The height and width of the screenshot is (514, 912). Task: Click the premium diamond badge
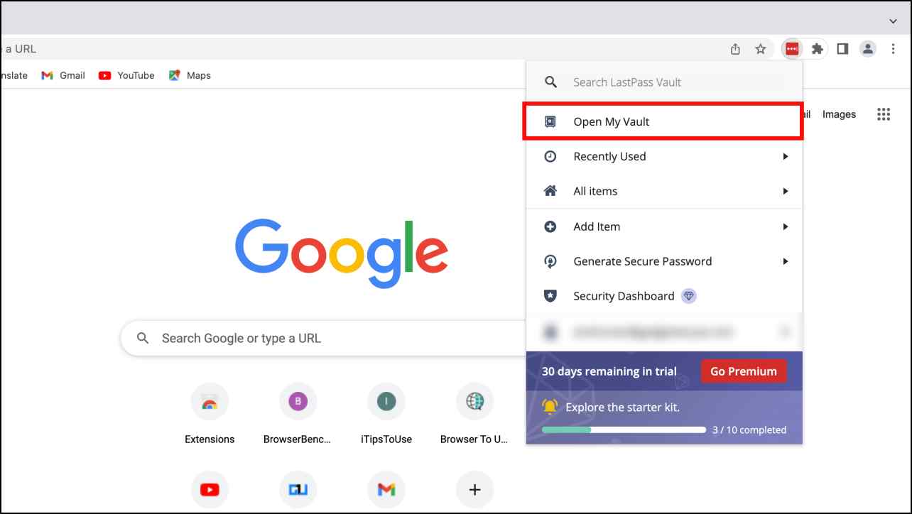pos(688,296)
